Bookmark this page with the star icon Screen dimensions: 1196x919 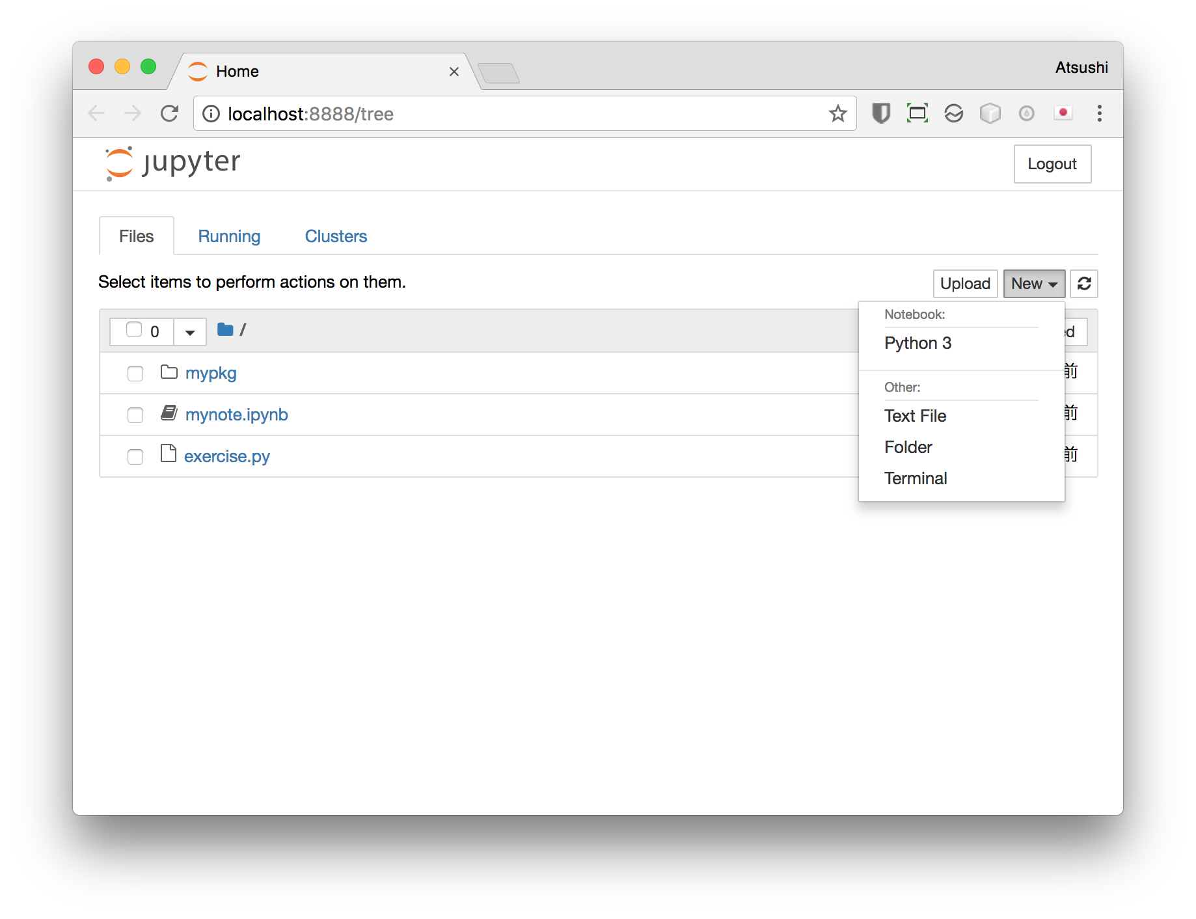pyautogui.click(x=838, y=113)
